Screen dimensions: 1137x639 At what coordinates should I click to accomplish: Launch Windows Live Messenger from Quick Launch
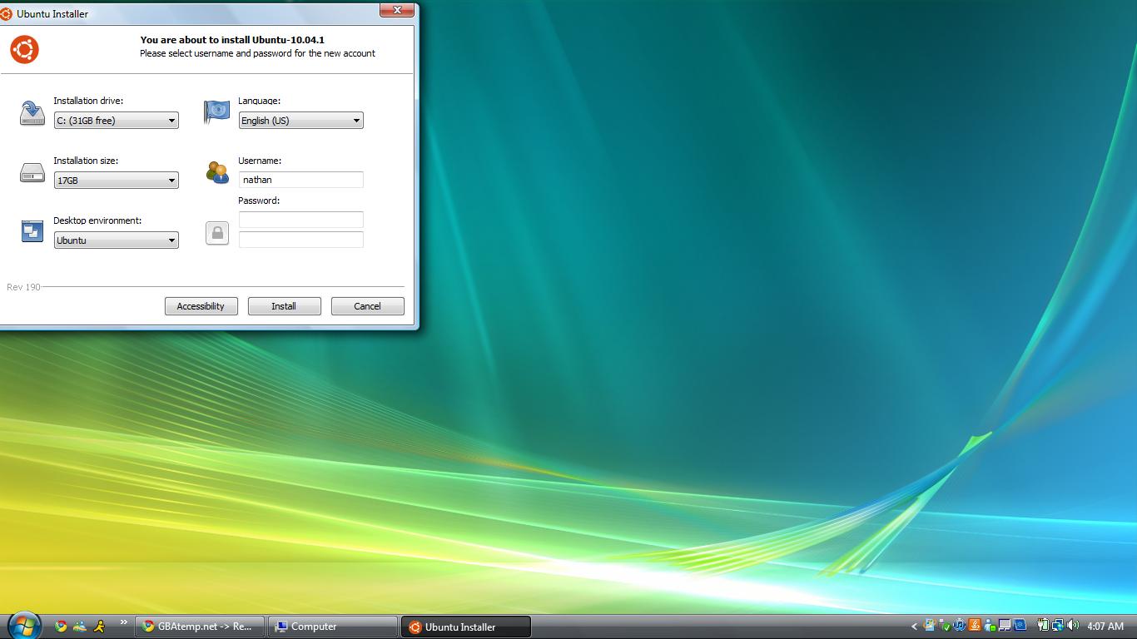pyautogui.click(x=80, y=627)
